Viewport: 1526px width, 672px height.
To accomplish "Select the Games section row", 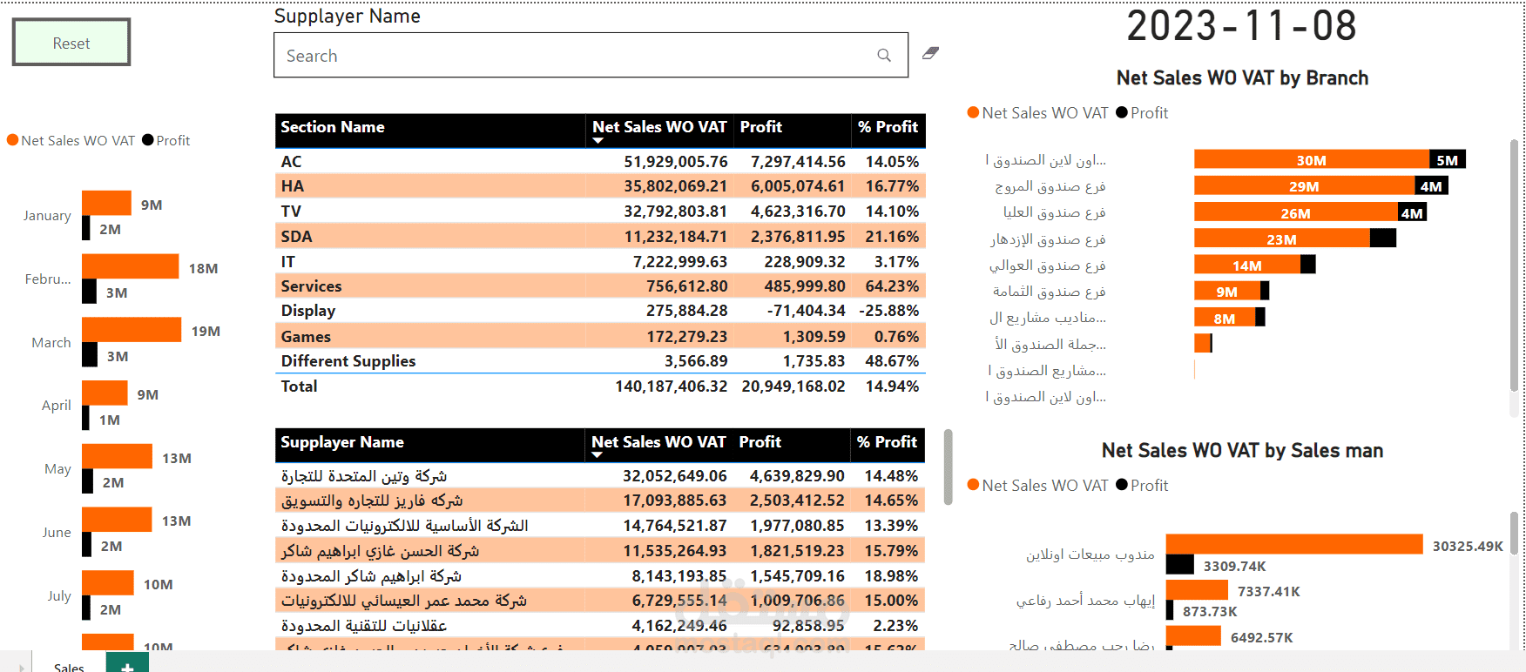I will (600, 337).
